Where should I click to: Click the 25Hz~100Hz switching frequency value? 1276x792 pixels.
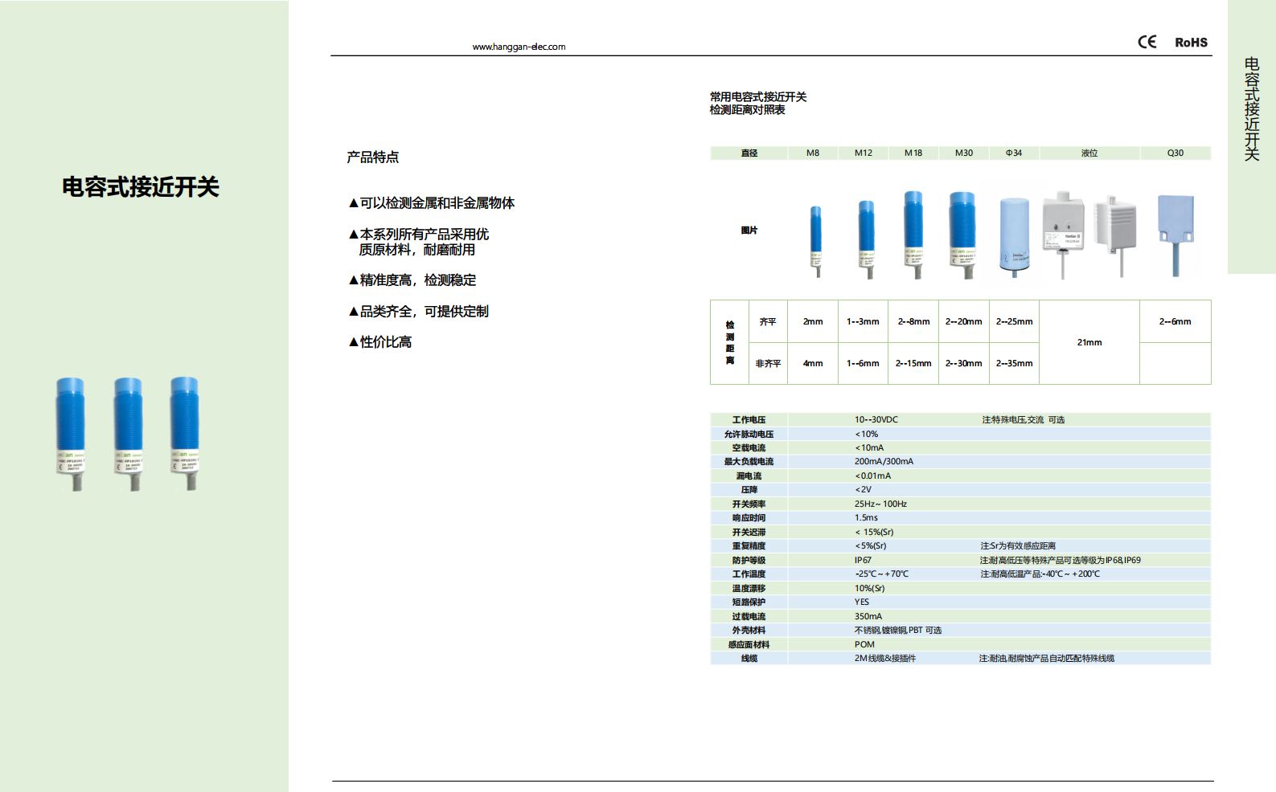point(880,504)
